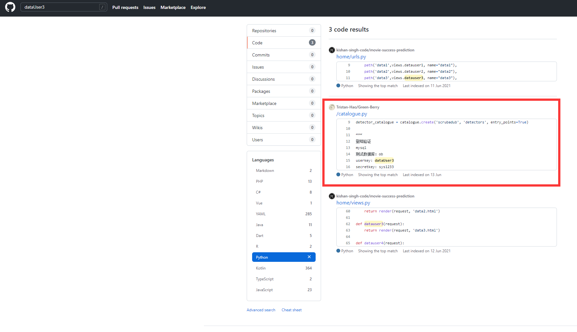577x332 pixels.
Task: Click the Tristan-Hao avatar icon
Action: pyautogui.click(x=332, y=107)
